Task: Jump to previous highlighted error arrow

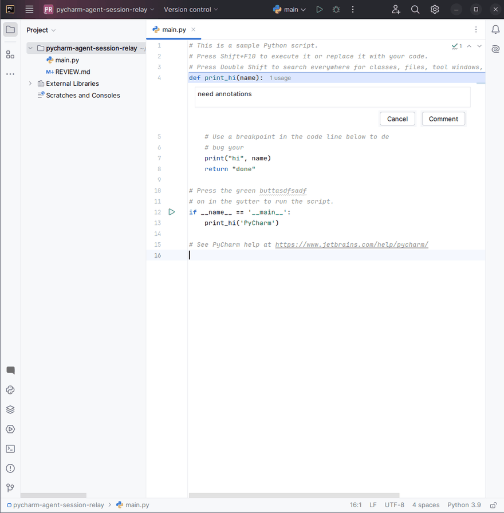Action: point(469,46)
